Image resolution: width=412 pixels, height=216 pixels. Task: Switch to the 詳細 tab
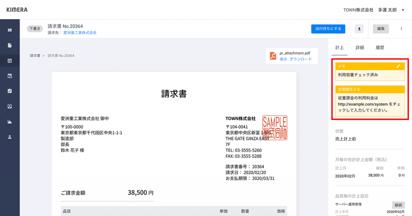[360, 47]
